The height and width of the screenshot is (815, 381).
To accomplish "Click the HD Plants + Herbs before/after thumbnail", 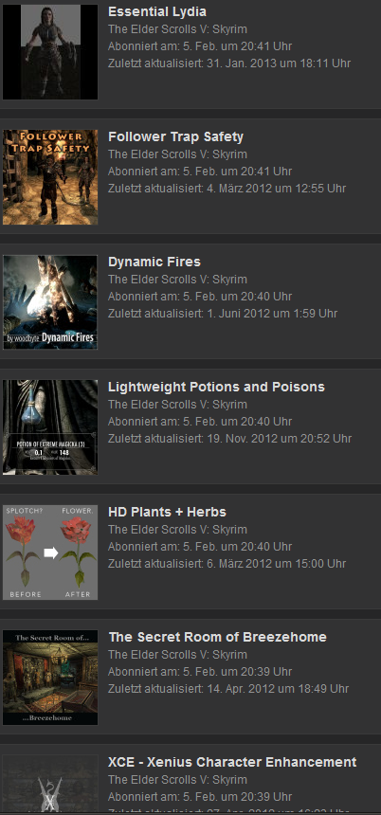I will (x=50, y=552).
